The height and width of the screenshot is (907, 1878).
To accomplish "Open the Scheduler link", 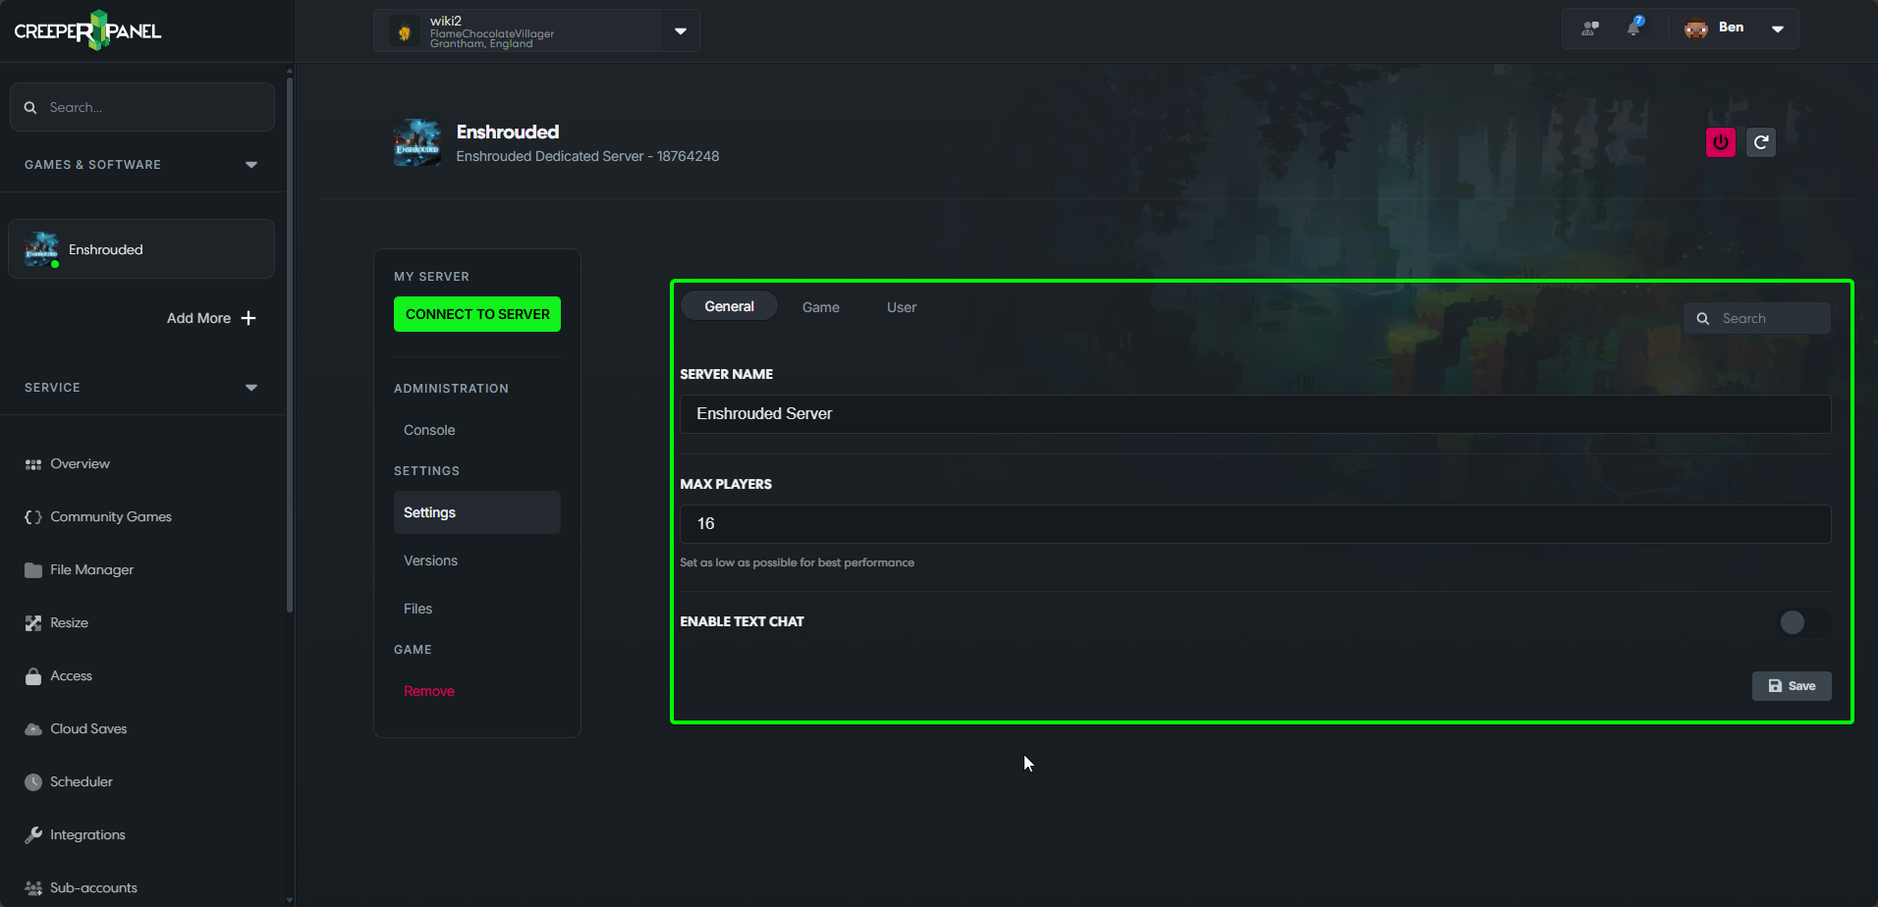I will tap(82, 782).
